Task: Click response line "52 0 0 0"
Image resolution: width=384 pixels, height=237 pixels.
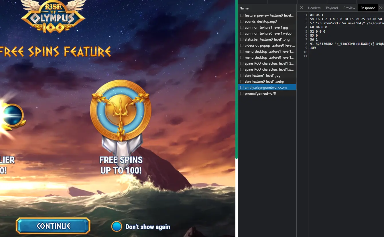Action: pyautogui.click(x=318, y=31)
